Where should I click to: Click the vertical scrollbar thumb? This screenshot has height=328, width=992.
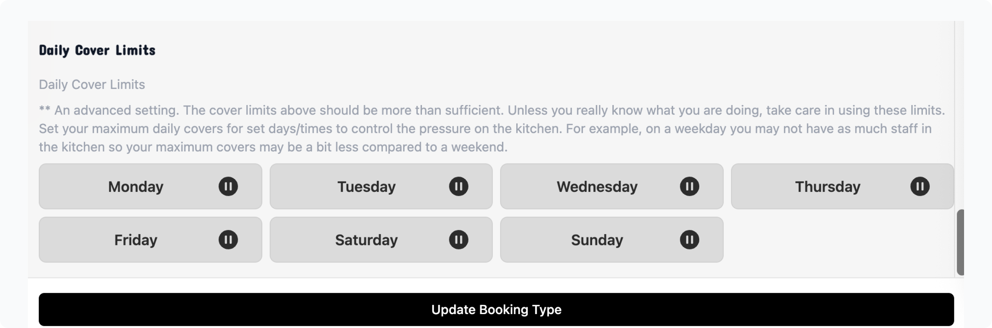[x=960, y=242]
